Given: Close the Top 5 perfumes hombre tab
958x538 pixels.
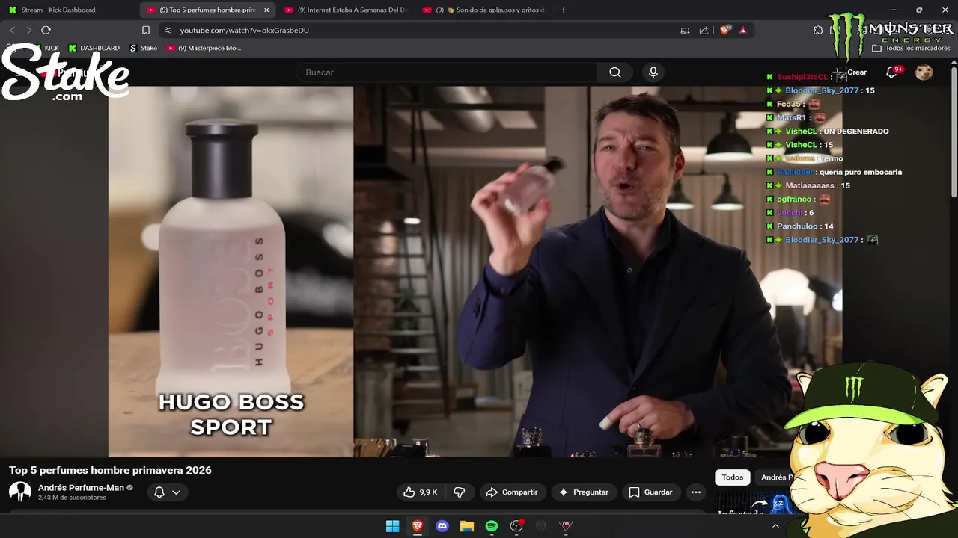Looking at the screenshot, I should click(266, 10).
